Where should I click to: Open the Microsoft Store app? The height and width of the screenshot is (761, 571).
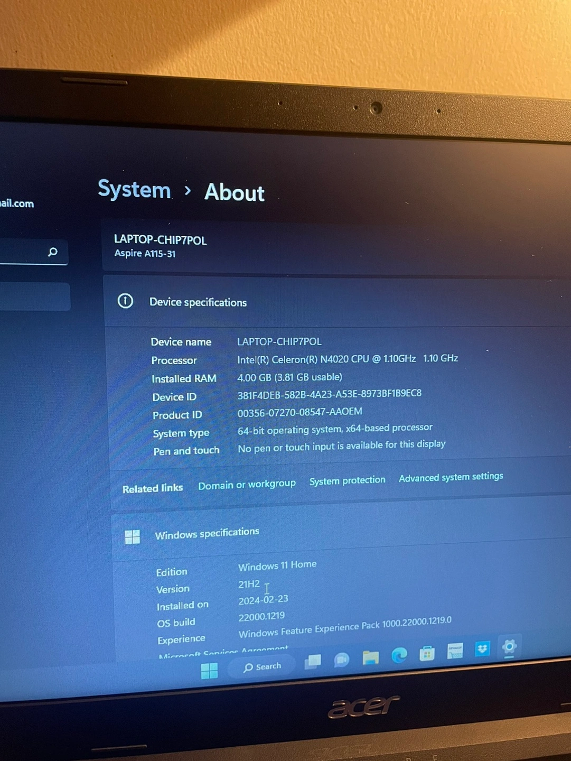coord(427,654)
